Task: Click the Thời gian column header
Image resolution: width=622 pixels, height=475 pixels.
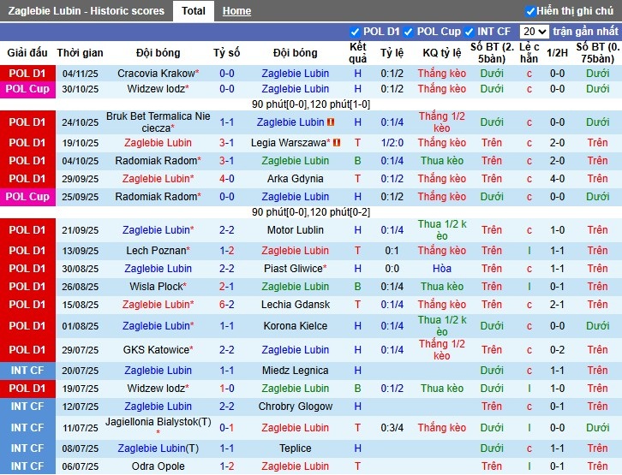Action: coord(80,53)
